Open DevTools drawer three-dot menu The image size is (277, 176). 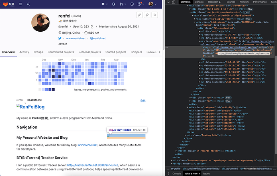coord(168,174)
